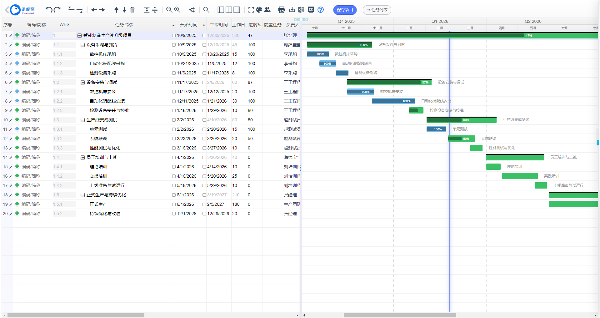Collapse the 正式生产与持续优化 group
The image size is (600, 318).
pos(82,195)
